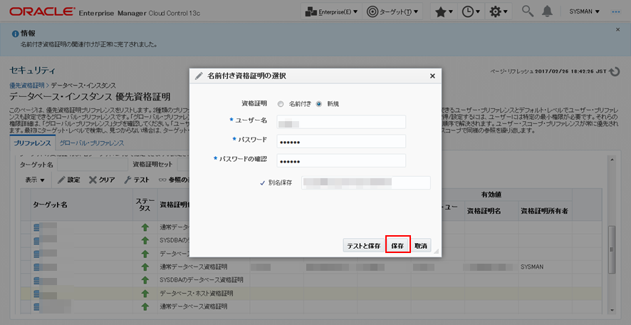Click the 設定 pencil toolbar button
The height and width of the screenshot is (325, 631).
point(69,180)
